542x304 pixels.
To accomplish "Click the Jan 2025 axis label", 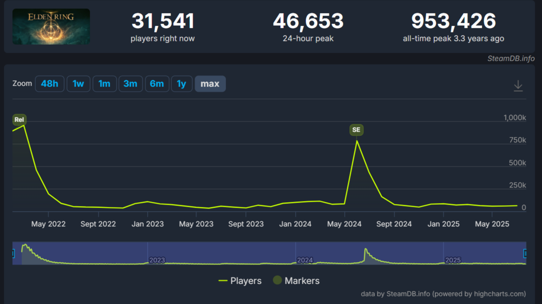I will pyautogui.click(x=443, y=224).
